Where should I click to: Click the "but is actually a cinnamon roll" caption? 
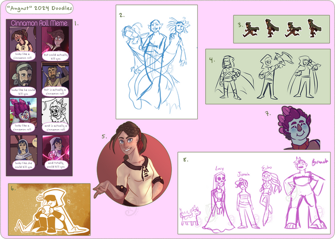point(55,92)
